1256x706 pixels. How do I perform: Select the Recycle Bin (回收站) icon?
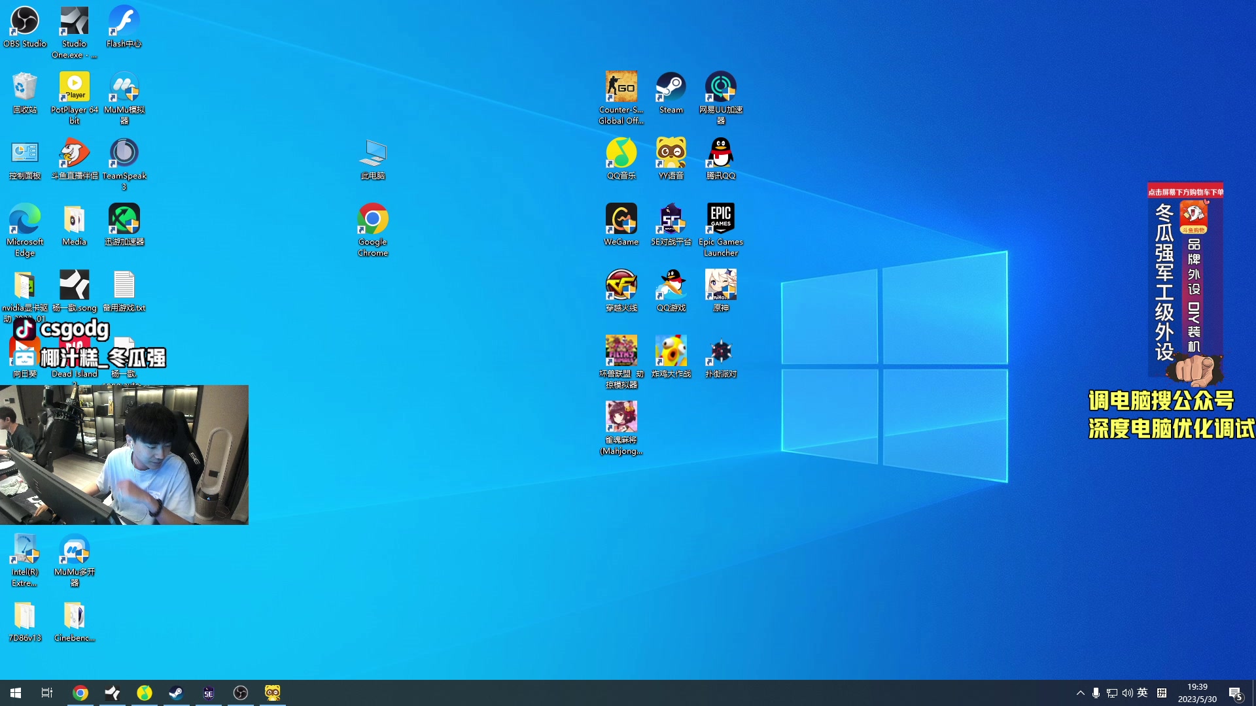(x=25, y=93)
